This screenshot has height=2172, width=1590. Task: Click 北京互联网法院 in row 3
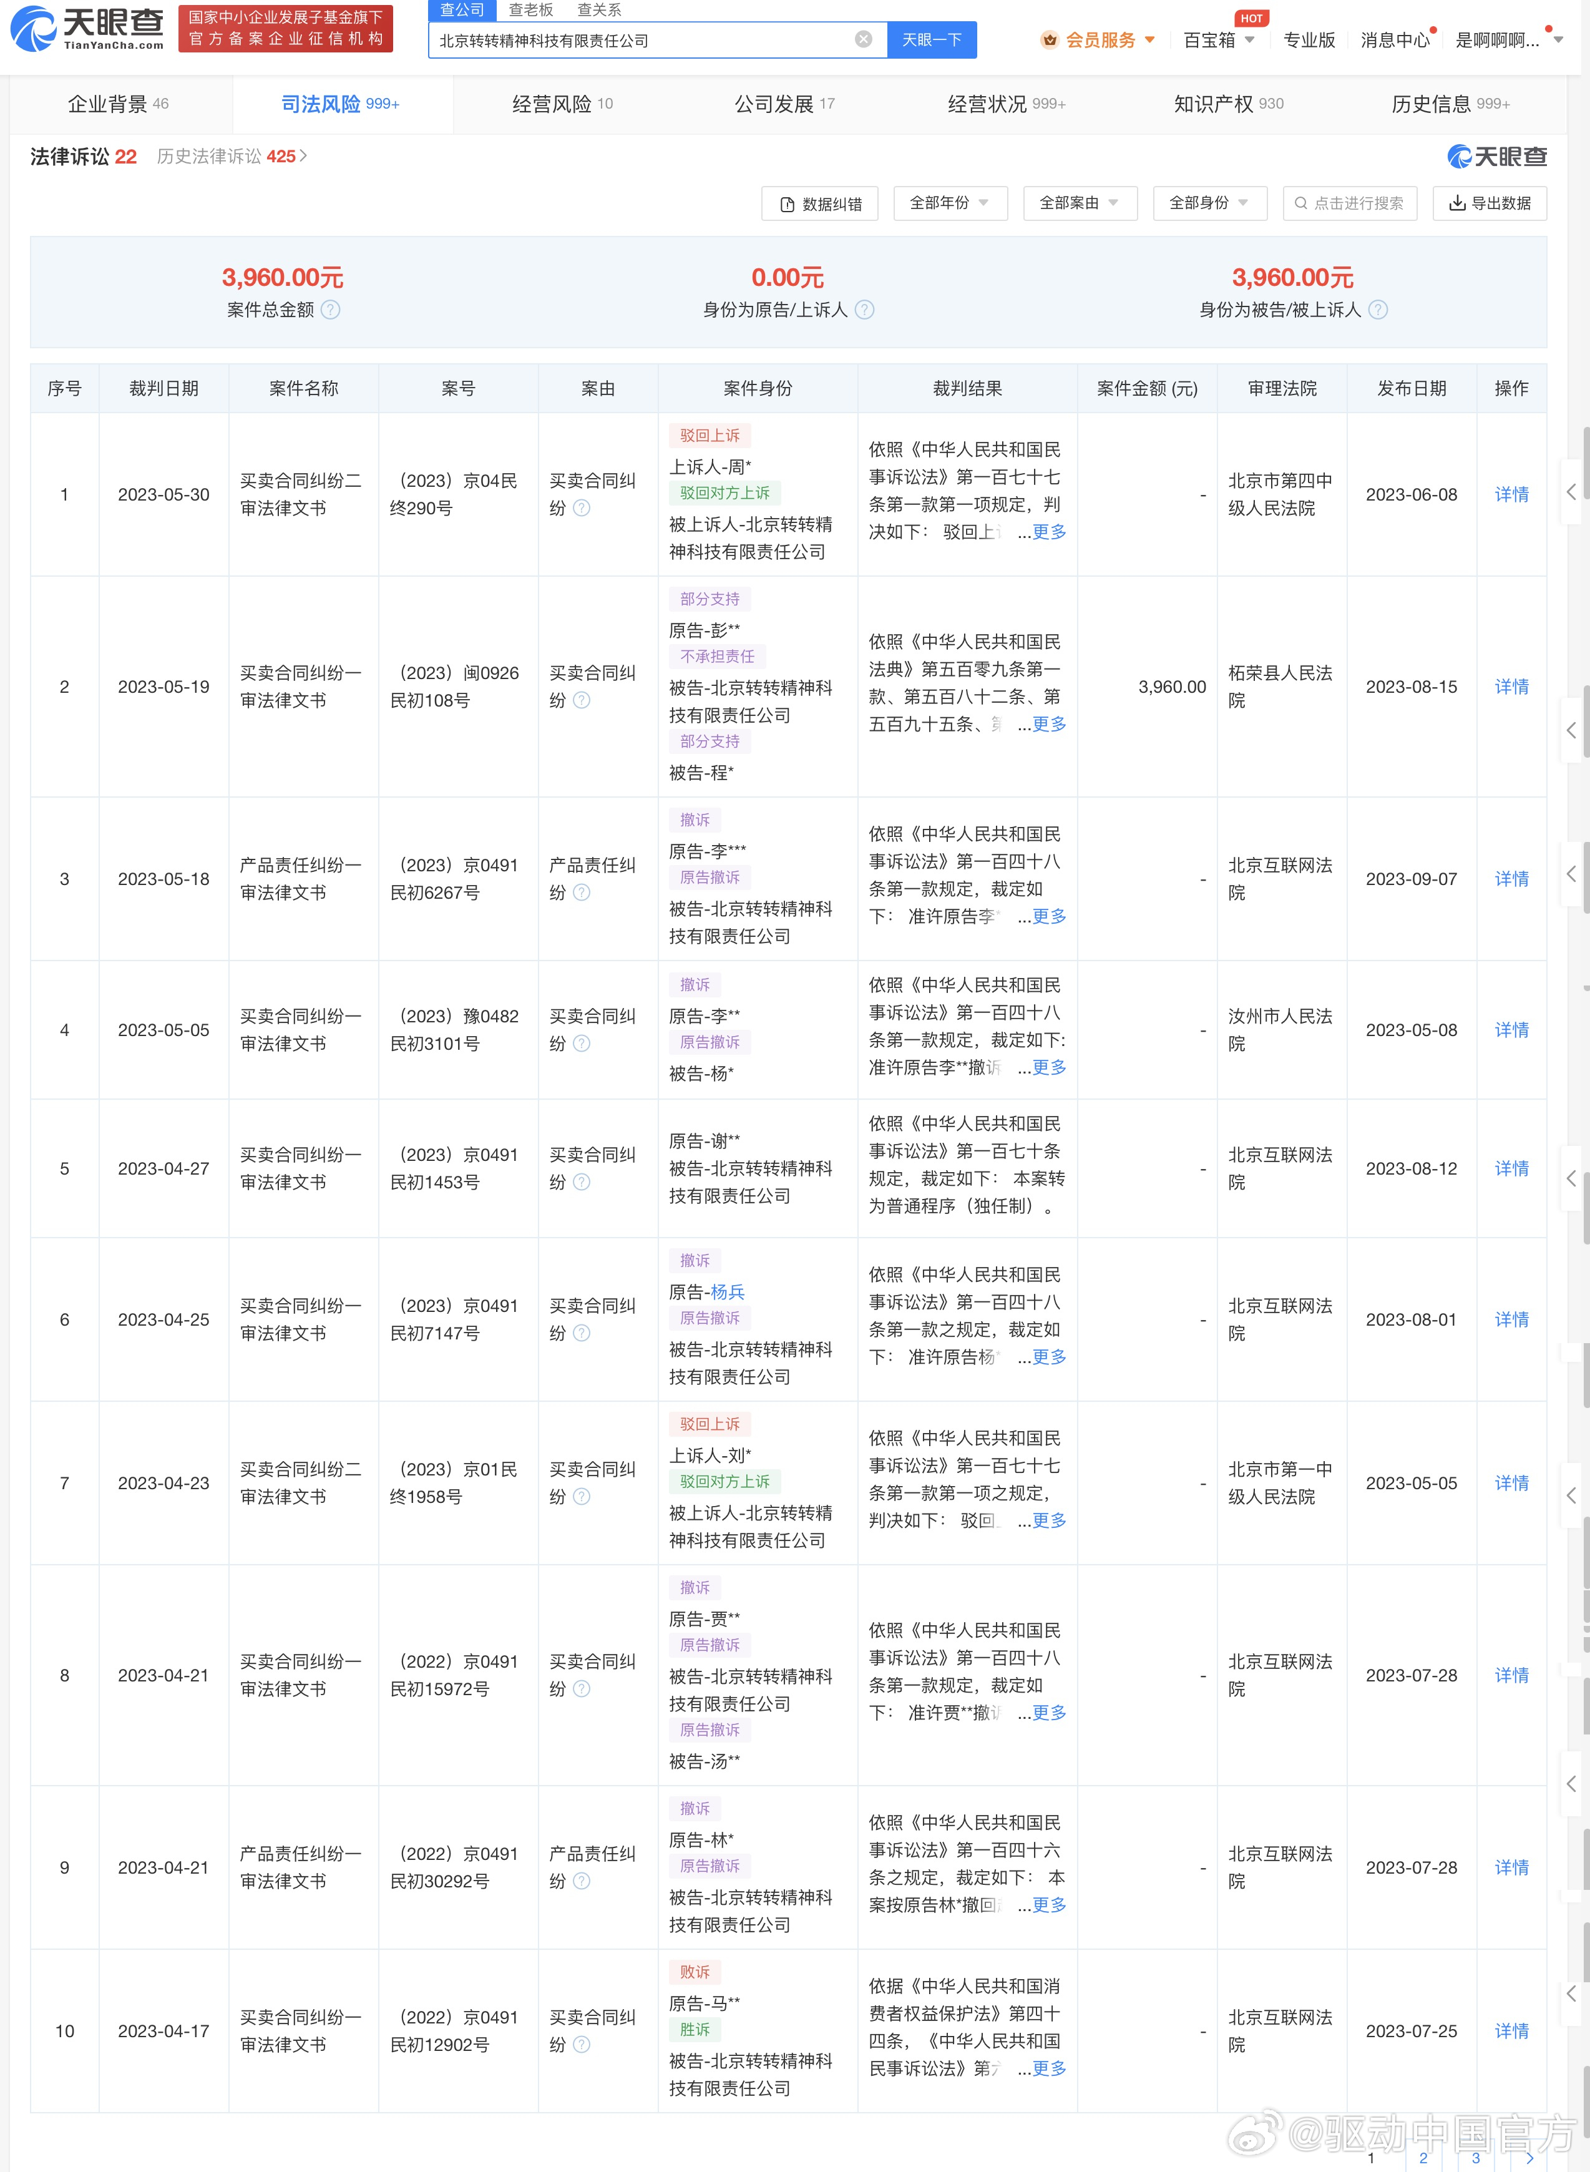1280,879
